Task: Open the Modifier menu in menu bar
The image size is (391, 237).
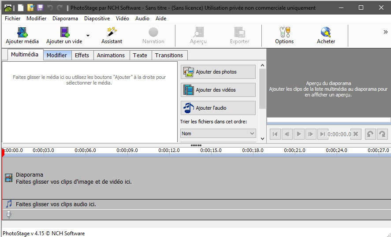Action: click(37, 19)
